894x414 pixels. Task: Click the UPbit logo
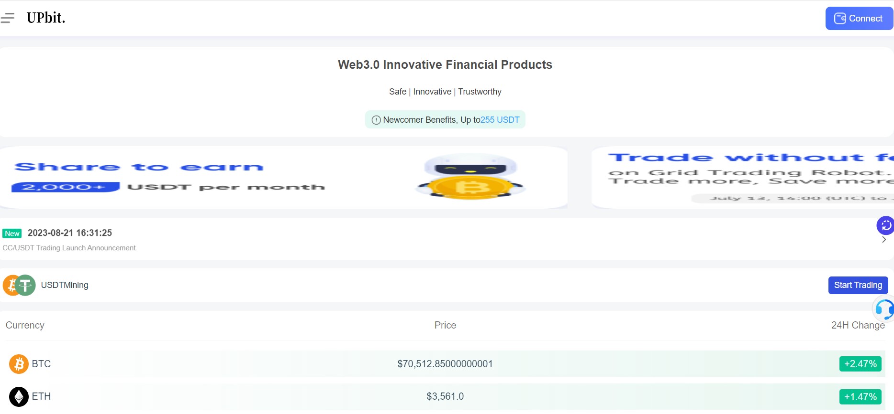coord(46,18)
